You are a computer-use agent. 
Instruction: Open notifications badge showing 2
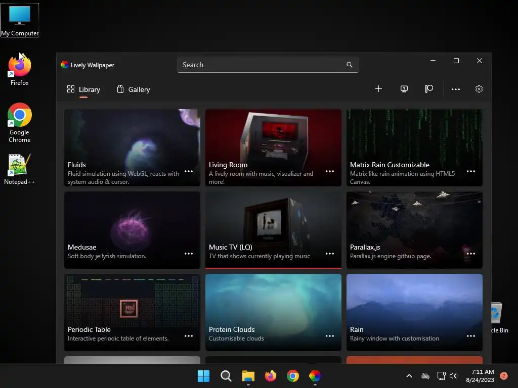pos(504,375)
